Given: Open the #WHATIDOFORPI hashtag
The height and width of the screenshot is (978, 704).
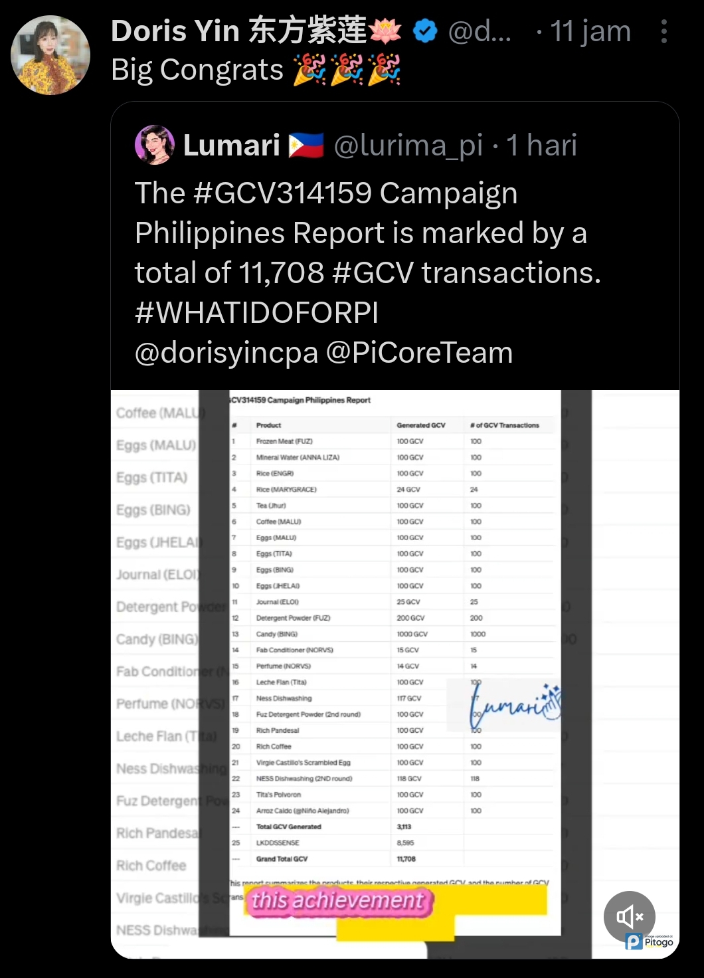Looking at the screenshot, I should click(256, 313).
